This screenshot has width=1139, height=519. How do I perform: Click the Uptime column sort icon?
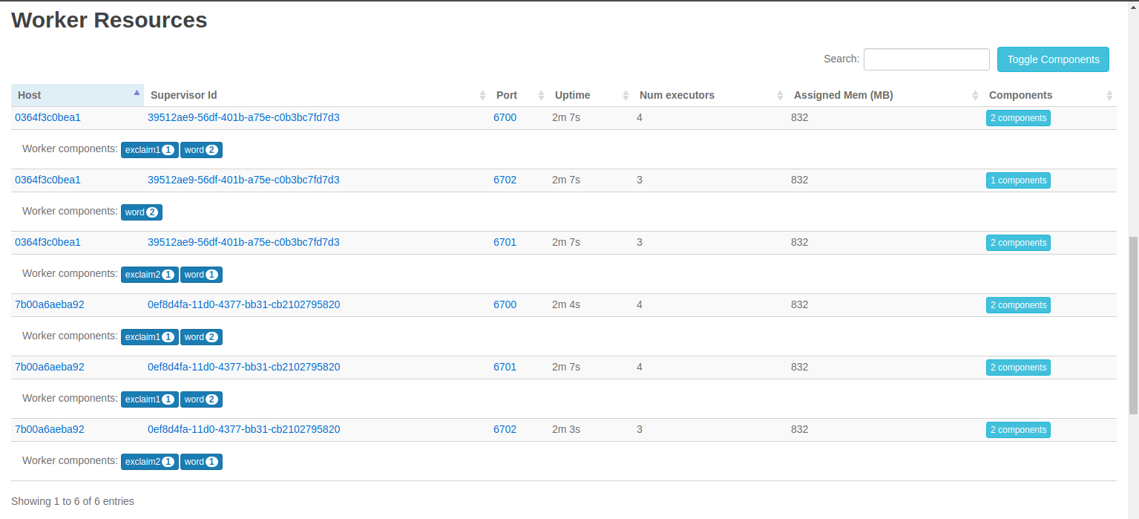coord(626,95)
